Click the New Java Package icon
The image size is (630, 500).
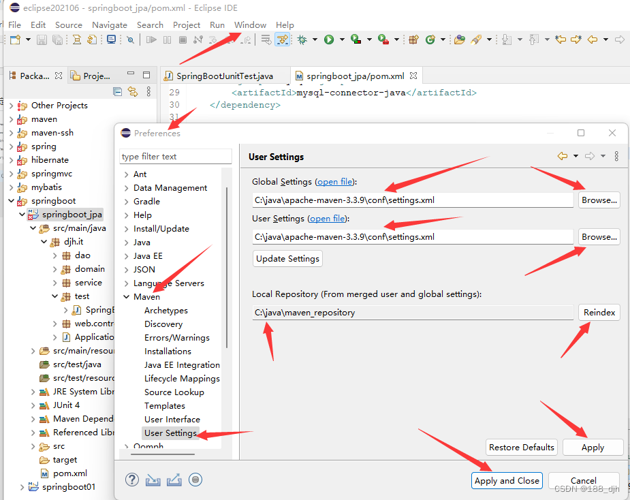pyautogui.click(x=414, y=40)
